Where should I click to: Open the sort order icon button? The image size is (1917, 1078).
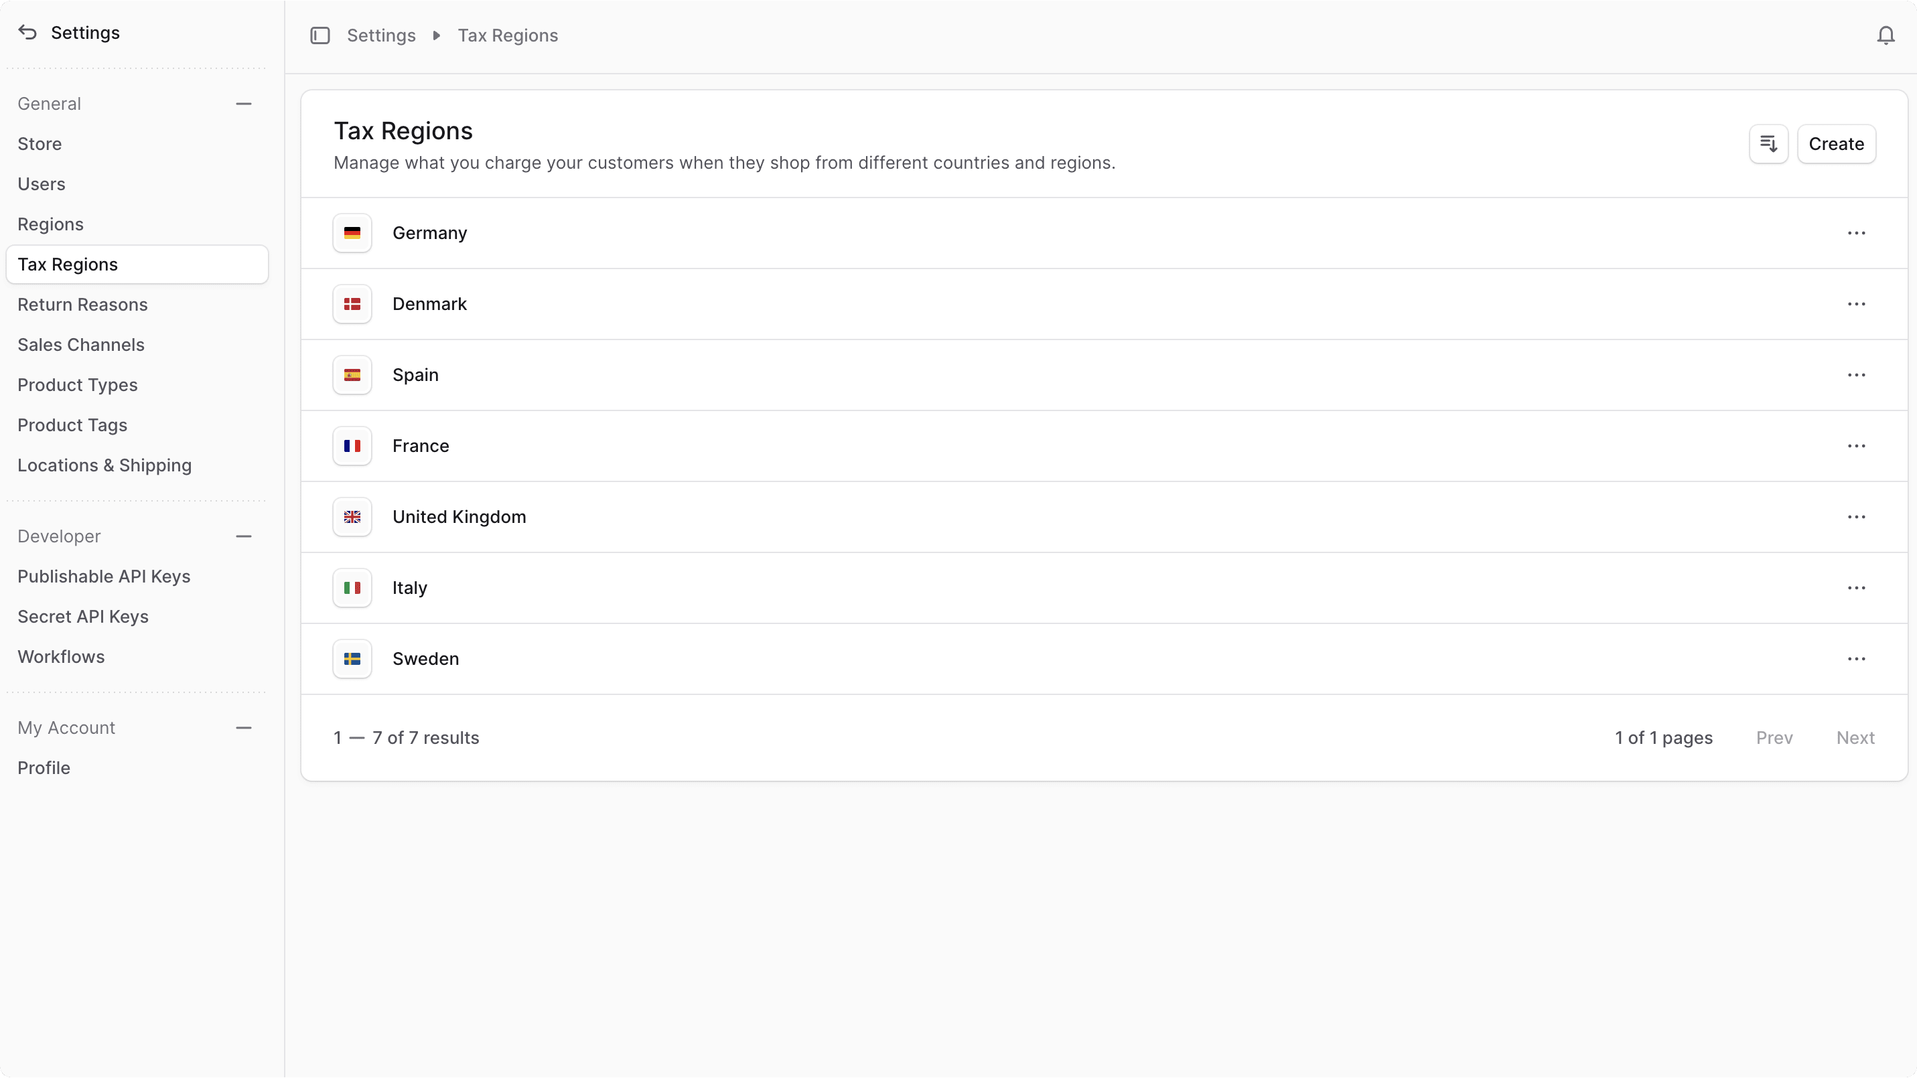click(1768, 143)
